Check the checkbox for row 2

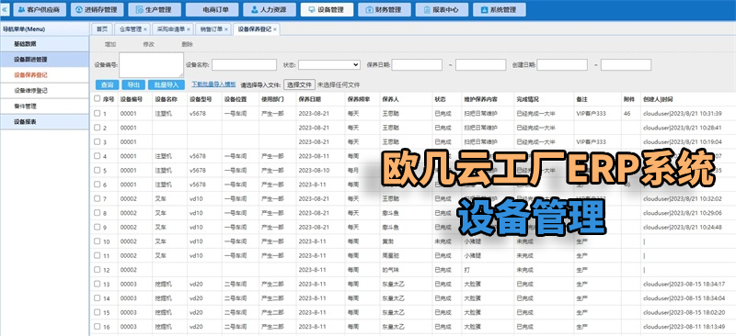[98, 128]
